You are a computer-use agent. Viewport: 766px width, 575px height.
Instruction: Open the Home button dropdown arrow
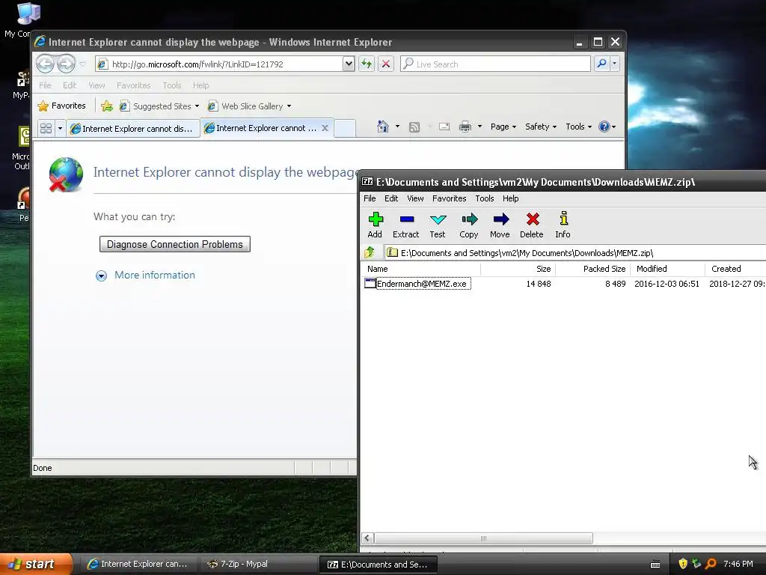point(397,127)
